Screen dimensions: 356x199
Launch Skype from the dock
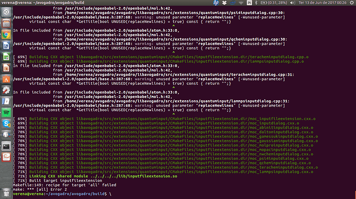tap(6, 124)
